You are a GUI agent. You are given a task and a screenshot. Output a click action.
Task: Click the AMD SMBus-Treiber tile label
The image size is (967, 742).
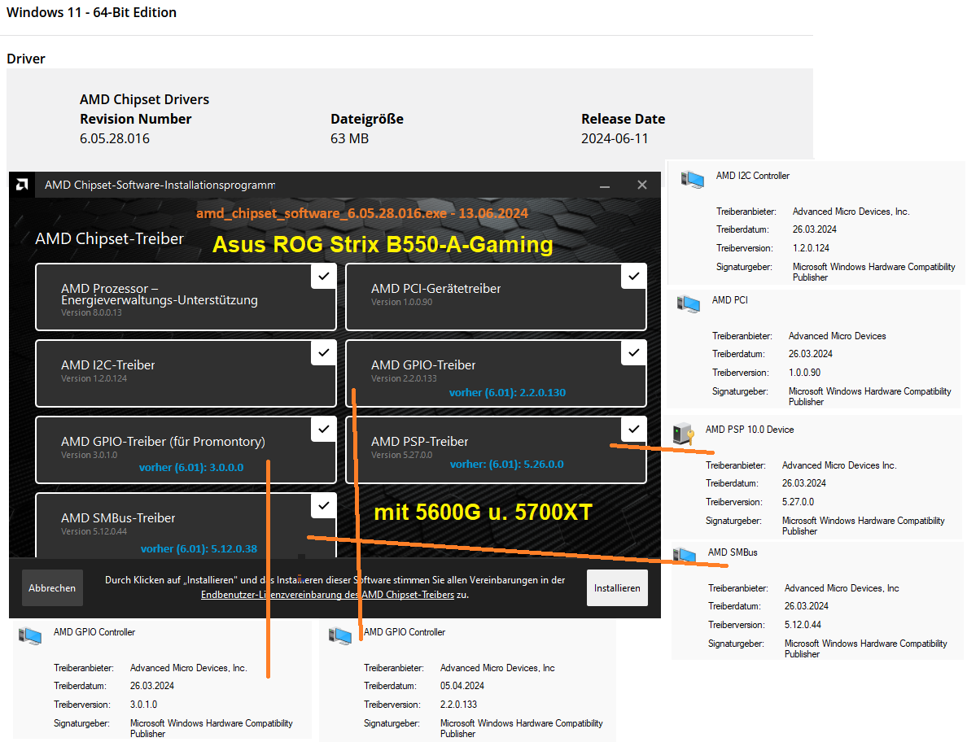click(x=118, y=517)
